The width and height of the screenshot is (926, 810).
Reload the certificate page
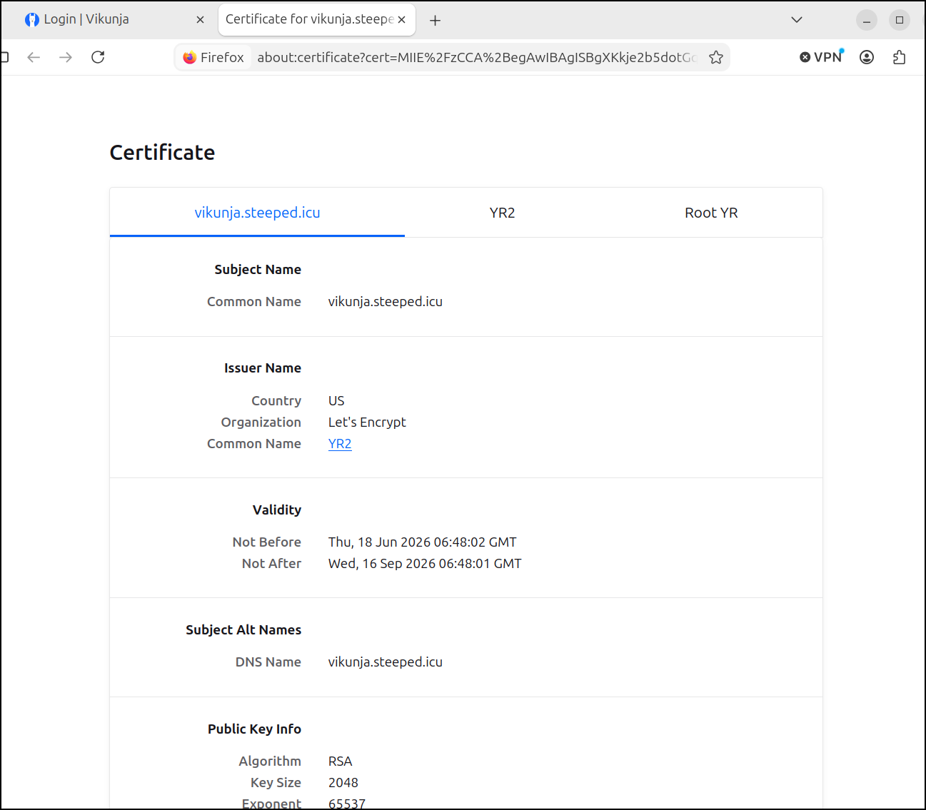[x=98, y=57]
